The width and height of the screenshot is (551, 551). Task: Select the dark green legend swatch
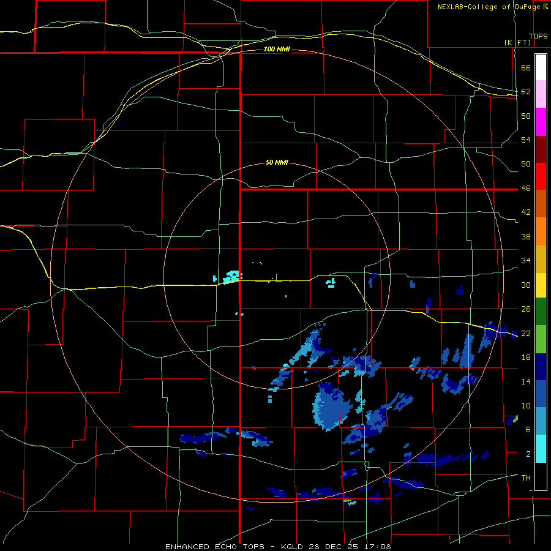pos(541,312)
